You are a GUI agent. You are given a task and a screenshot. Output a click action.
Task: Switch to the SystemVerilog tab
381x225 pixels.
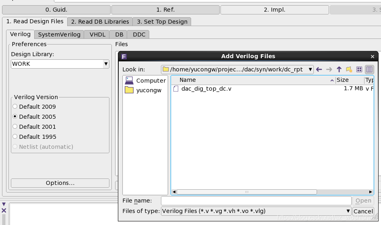[59, 34]
